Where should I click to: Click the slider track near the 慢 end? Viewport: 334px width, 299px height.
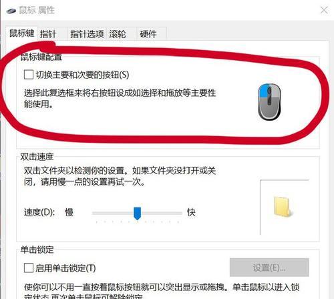100,213
